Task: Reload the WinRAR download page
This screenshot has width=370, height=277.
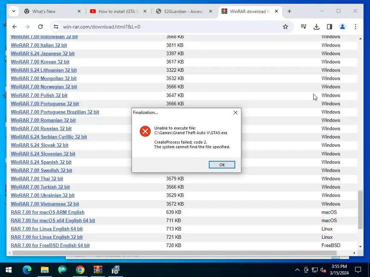Action: tap(40, 27)
